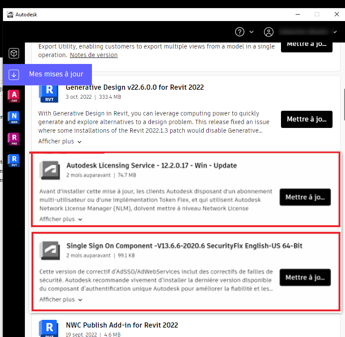Update Generative Design with Mettre à jour
This screenshot has width=345, height=337.
coord(306,119)
